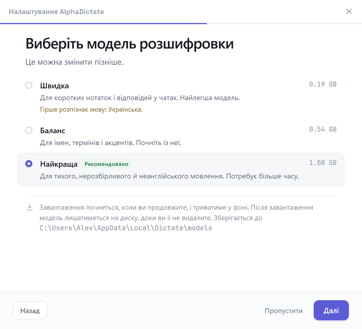
Task: Select the Швидка model radio button
Action: pyautogui.click(x=29, y=85)
